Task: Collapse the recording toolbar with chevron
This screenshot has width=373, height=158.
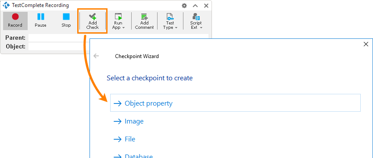Action: click(195, 6)
